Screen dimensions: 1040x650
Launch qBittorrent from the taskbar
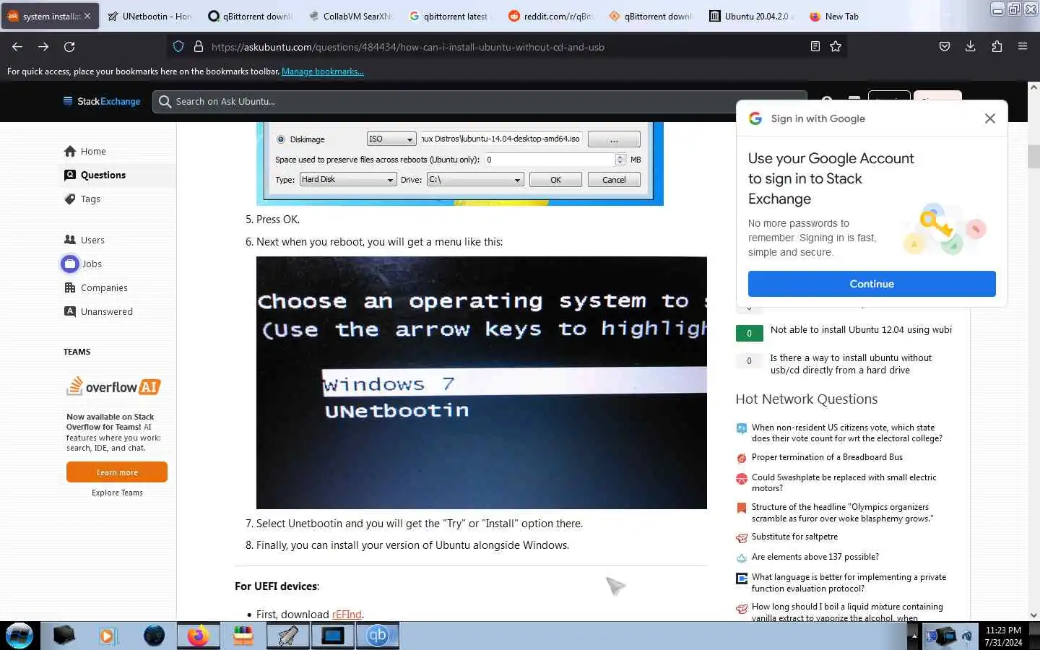click(378, 636)
